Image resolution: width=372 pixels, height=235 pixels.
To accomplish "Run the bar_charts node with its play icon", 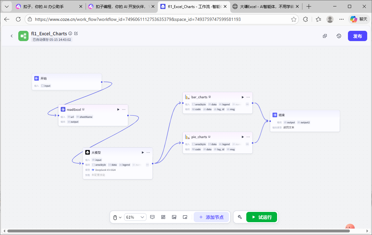I will (243, 97).
